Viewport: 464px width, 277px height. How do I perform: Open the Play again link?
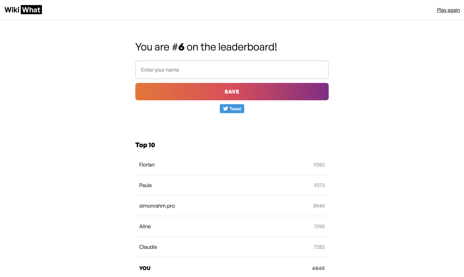click(x=448, y=10)
